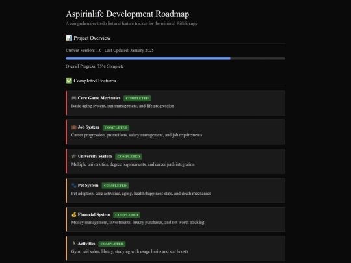Select the Aspirinlife Development Roadmap title
Screen dimensions: 351x263
127,14
